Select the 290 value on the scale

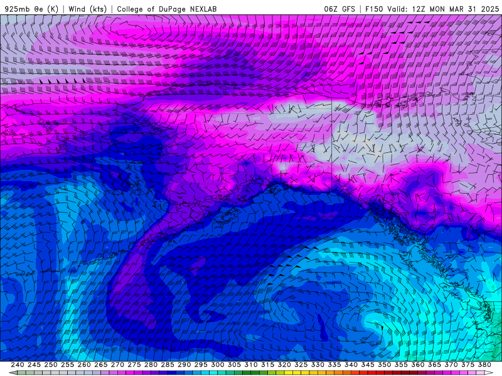[x=184, y=365]
